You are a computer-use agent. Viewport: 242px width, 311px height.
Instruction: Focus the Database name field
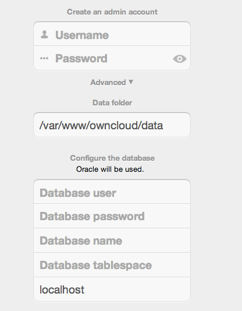[x=112, y=241]
